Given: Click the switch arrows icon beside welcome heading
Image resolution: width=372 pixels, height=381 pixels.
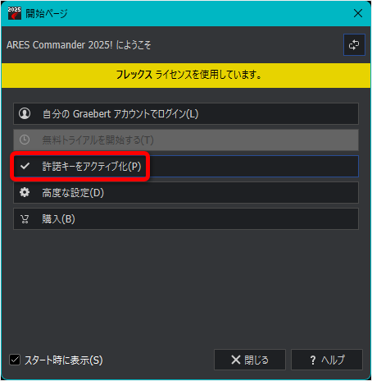Looking at the screenshot, I should coord(354,45).
